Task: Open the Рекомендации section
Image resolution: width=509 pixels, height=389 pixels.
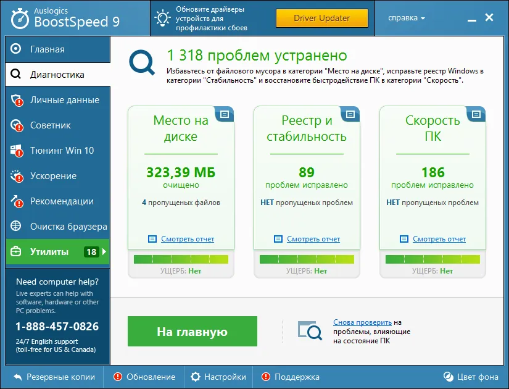Action: [58, 201]
